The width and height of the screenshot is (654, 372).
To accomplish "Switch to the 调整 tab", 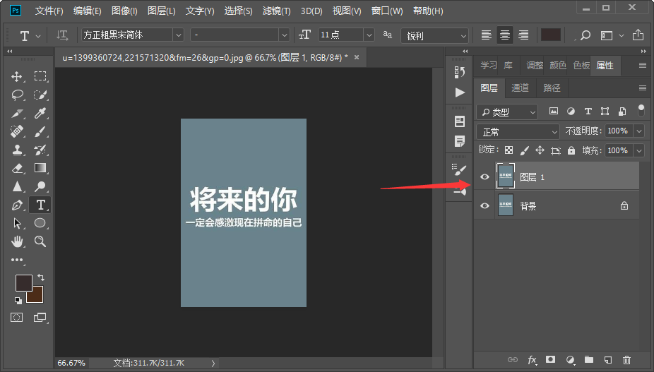I will [x=535, y=66].
